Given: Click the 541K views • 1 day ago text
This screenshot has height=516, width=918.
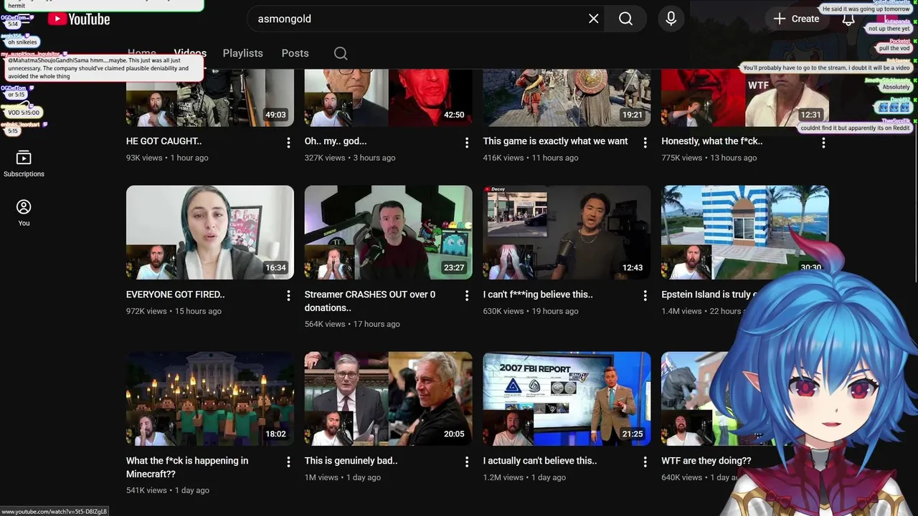Looking at the screenshot, I should [x=168, y=490].
